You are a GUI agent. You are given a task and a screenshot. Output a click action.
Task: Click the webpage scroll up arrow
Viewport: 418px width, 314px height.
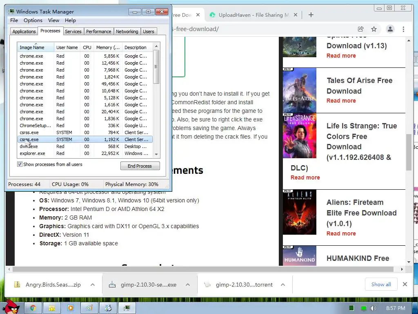pyautogui.click(x=409, y=40)
